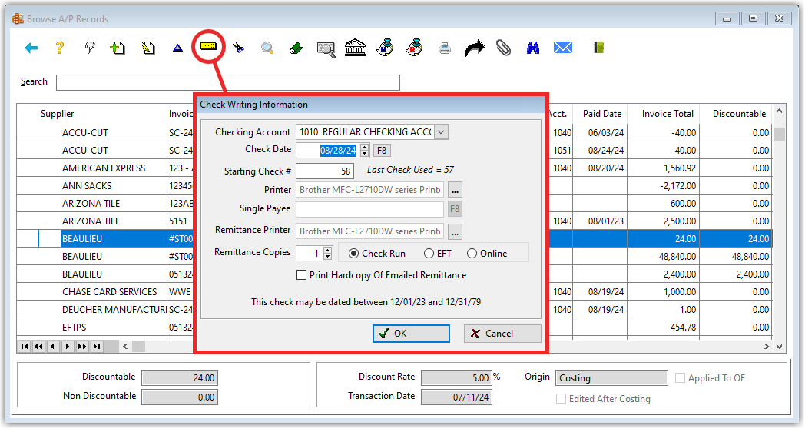Click the printer toolbar icon
The image size is (805, 429).
(x=445, y=48)
